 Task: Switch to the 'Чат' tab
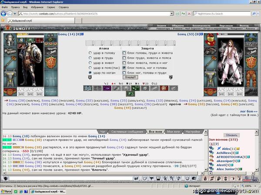[103, 132]
